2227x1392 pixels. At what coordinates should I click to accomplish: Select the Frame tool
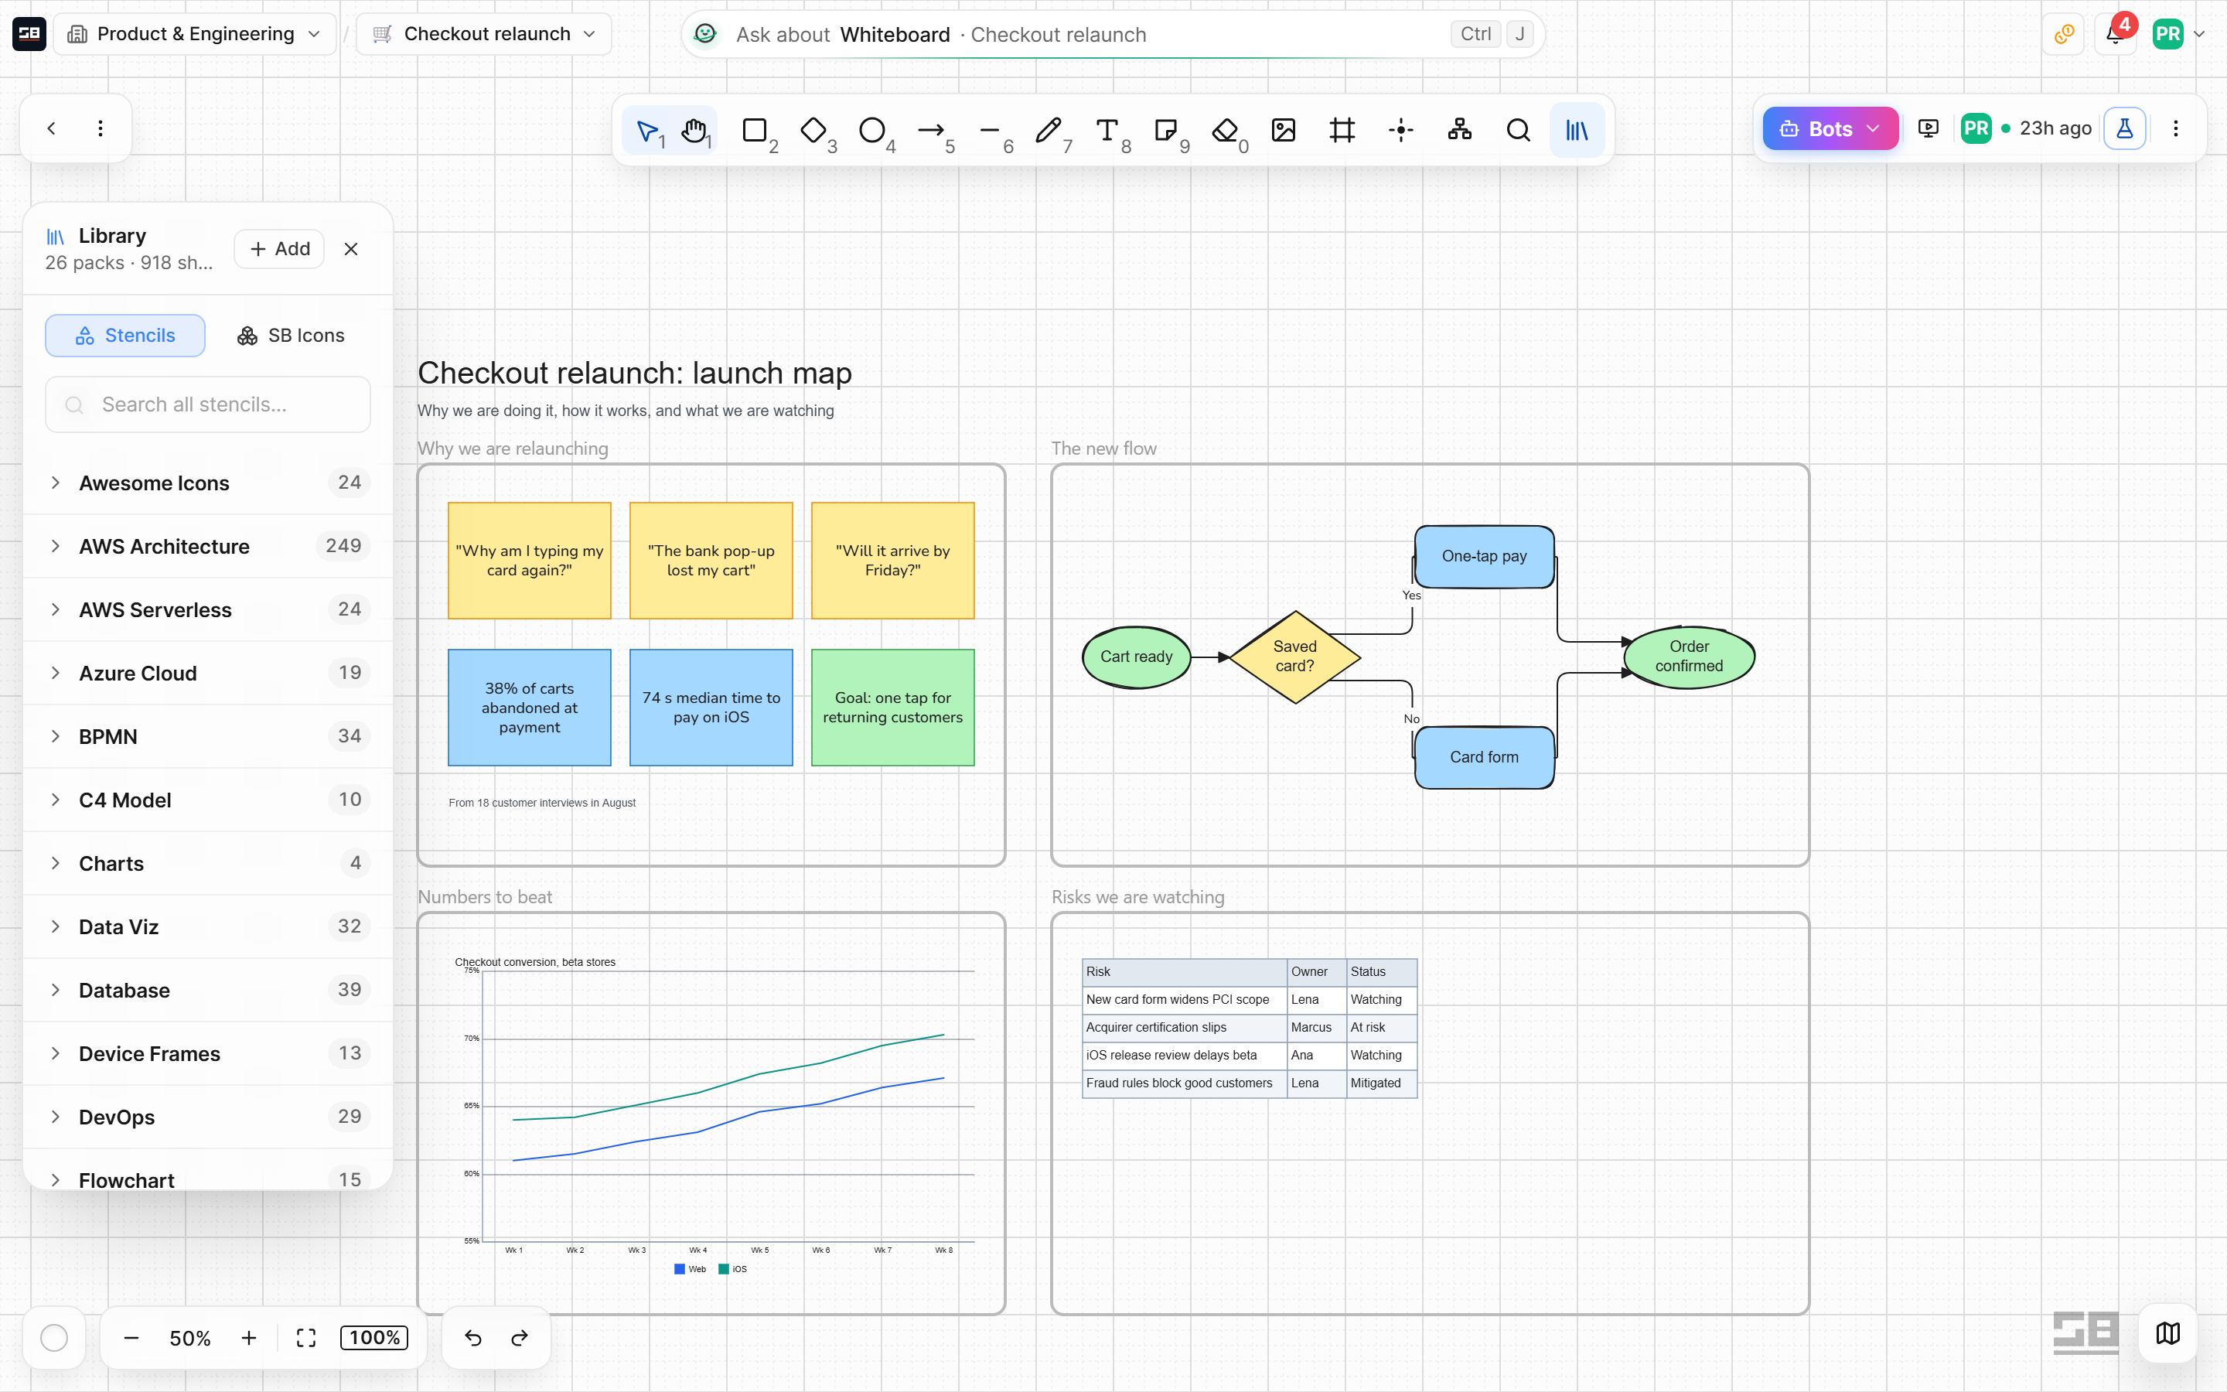click(x=1342, y=131)
